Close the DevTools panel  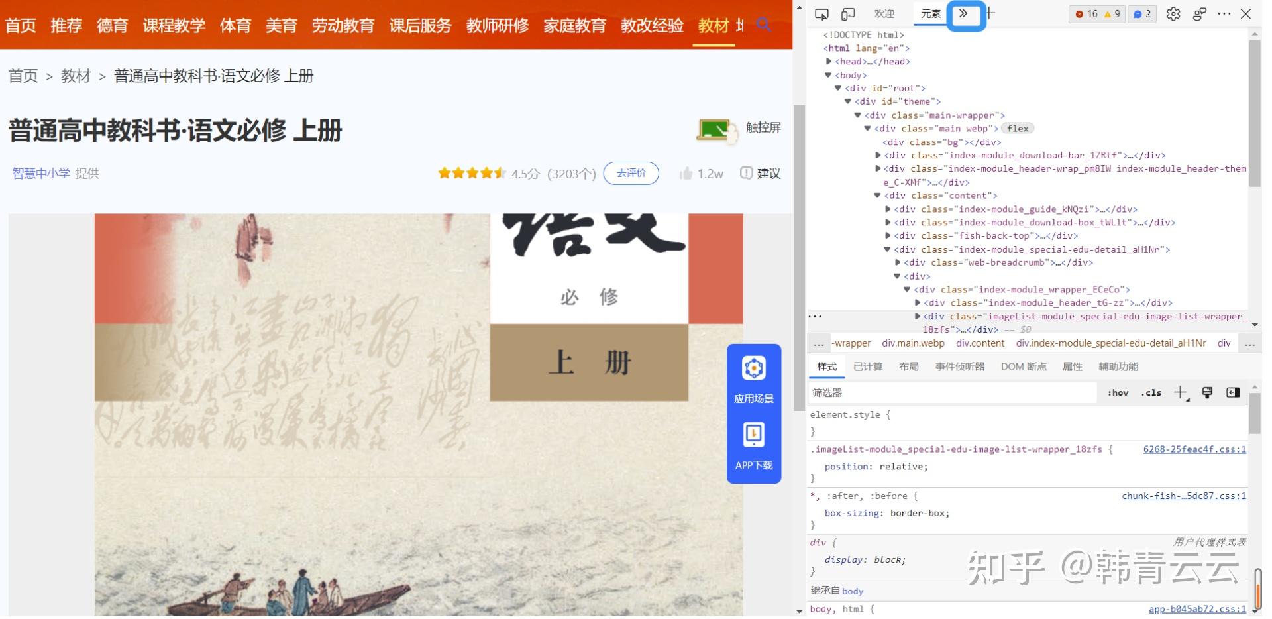click(1246, 13)
